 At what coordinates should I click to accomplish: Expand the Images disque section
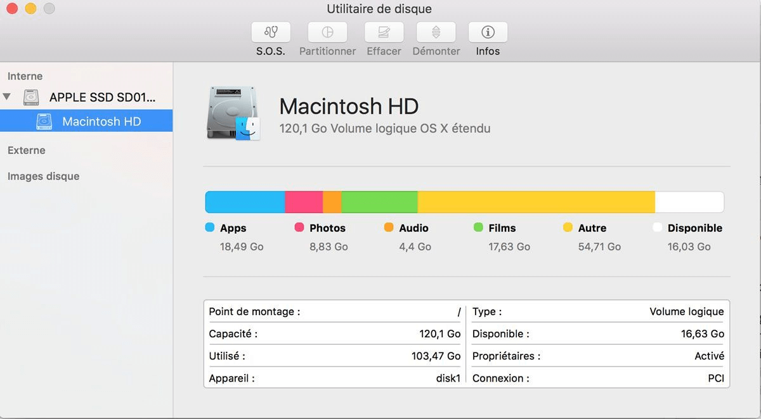[43, 176]
